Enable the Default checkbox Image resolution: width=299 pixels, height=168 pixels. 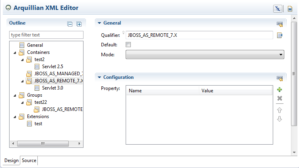128,45
